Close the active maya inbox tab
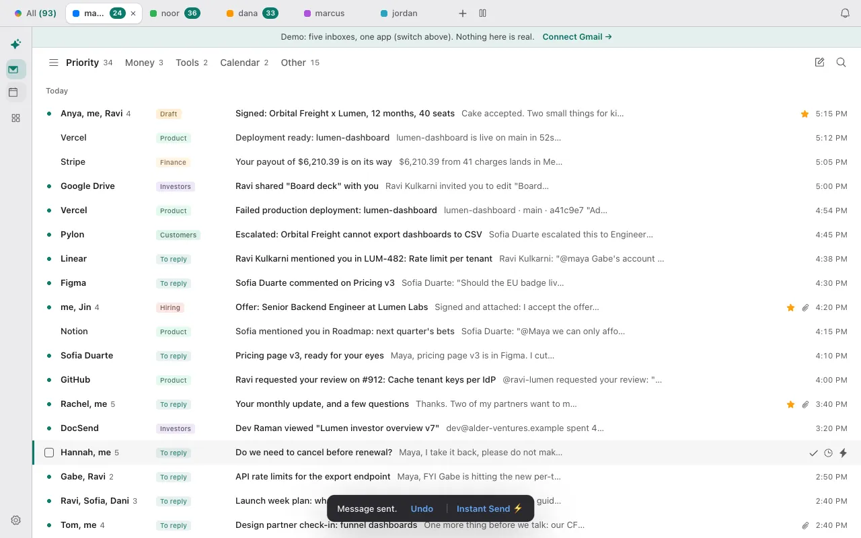 coord(133,13)
